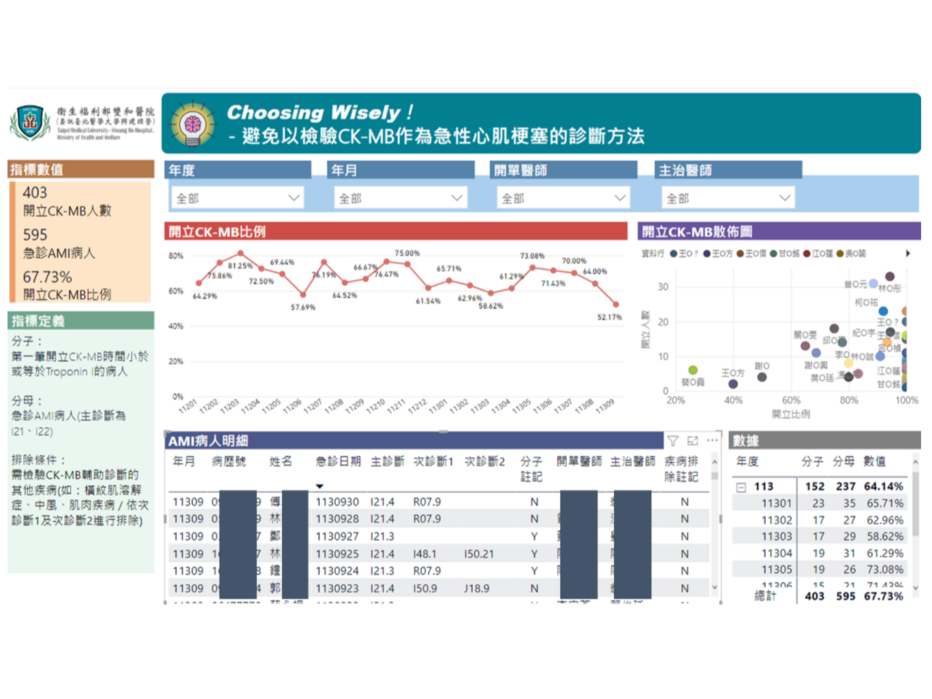Sort table by 病歷號 column header
The image size is (932, 699).
click(x=229, y=461)
